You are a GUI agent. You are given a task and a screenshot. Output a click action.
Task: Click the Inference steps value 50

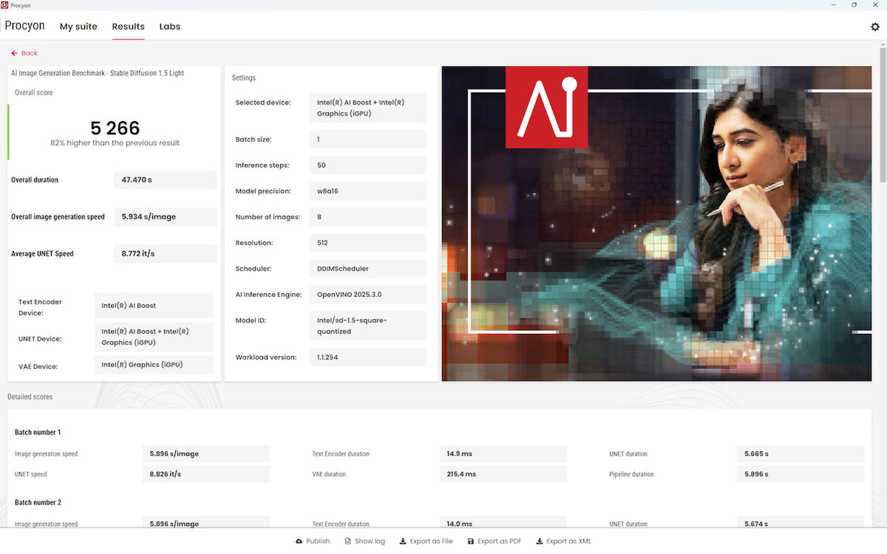coord(368,165)
